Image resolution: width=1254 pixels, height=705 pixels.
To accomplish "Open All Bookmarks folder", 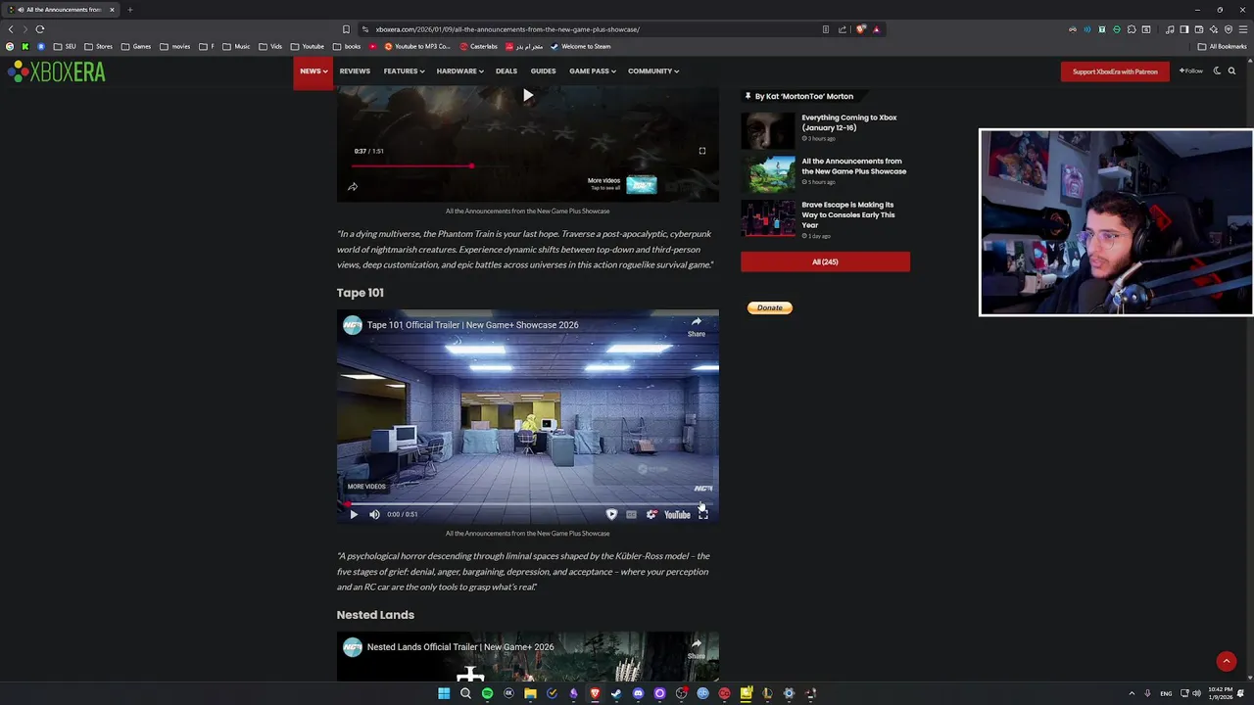I will (x=1222, y=46).
